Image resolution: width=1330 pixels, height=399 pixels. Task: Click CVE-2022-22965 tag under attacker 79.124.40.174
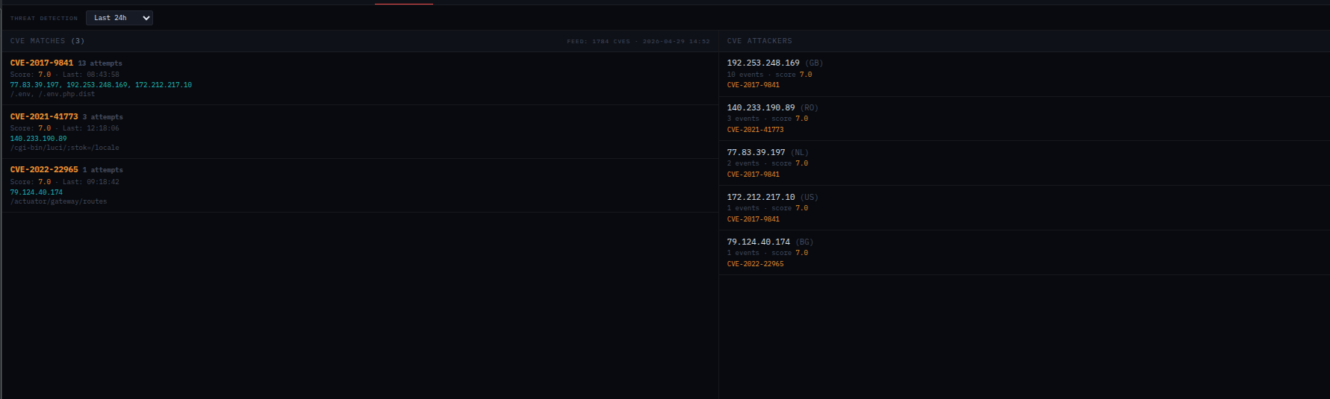[x=756, y=264]
